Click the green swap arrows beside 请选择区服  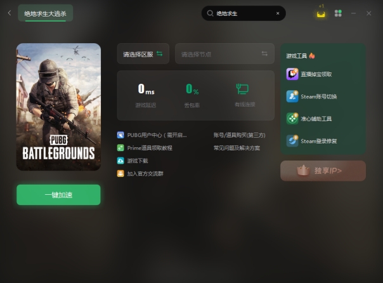click(160, 53)
